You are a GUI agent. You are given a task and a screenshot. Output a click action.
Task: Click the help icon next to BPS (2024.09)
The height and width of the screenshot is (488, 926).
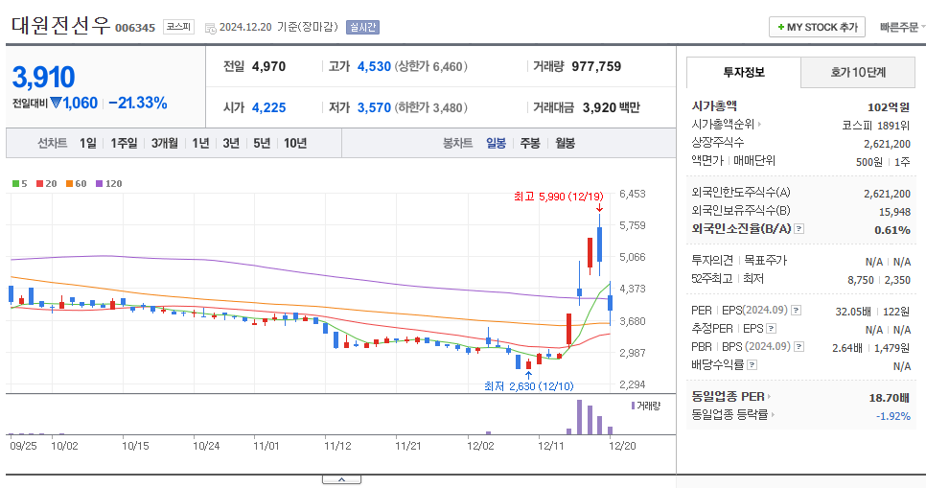[799, 347]
